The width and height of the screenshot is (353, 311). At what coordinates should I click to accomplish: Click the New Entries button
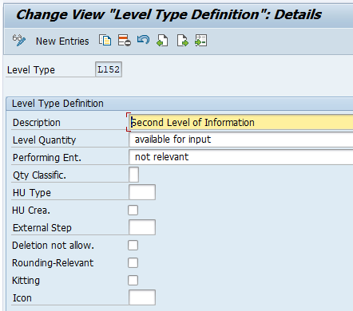[x=62, y=41]
